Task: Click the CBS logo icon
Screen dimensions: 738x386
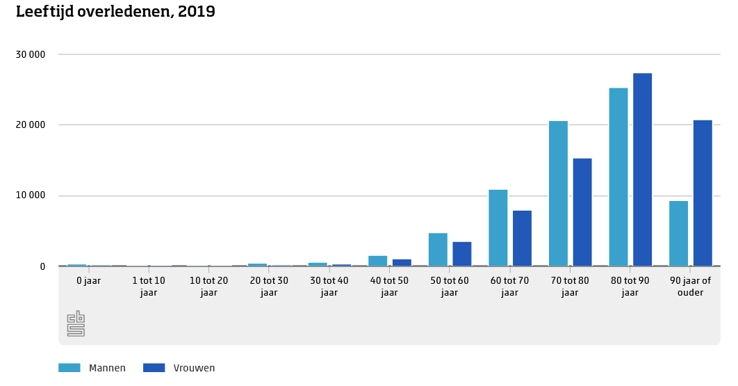Action: click(76, 324)
